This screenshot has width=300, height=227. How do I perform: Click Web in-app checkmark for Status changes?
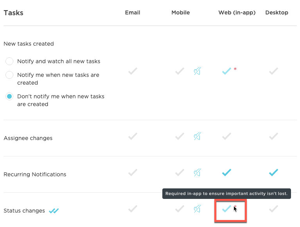coord(226,209)
